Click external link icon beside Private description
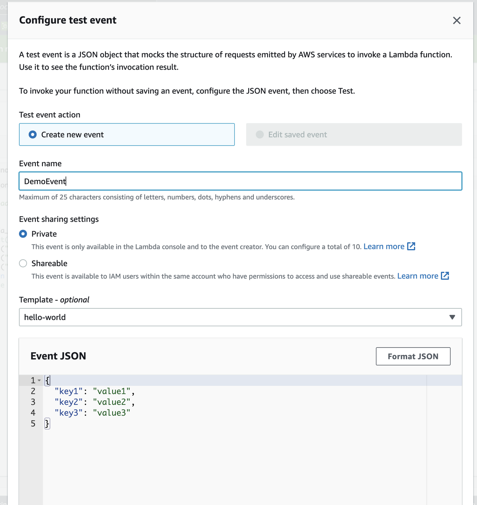The height and width of the screenshot is (505, 477). [x=411, y=247]
